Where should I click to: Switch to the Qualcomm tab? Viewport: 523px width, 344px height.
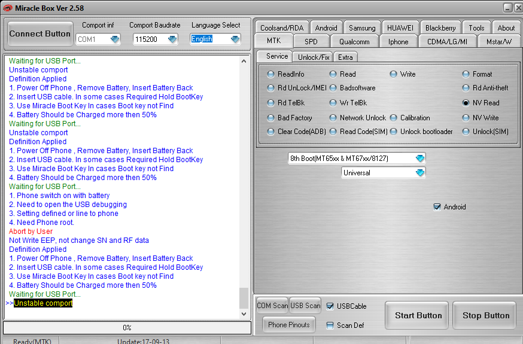354,41
